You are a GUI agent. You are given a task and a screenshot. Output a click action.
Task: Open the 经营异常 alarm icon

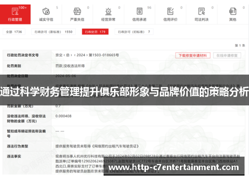[x=109, y=11]
